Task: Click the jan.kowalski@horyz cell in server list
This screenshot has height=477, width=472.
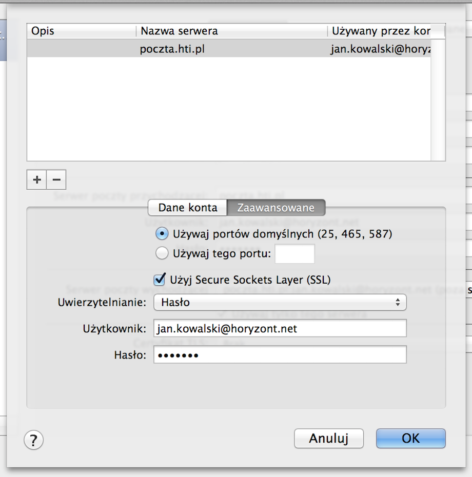Action: (x=380, y=49)
